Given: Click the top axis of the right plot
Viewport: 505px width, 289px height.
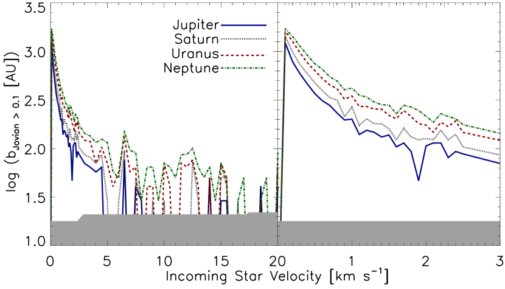Looking at the screenshot, I should [x=389, y=3].
